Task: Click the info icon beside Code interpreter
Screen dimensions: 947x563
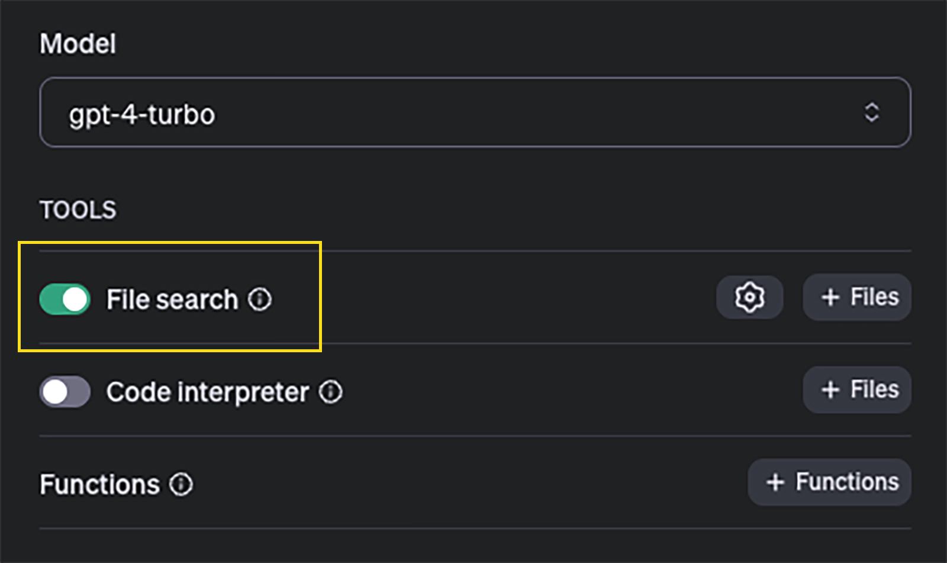Action: coord(330,392)
